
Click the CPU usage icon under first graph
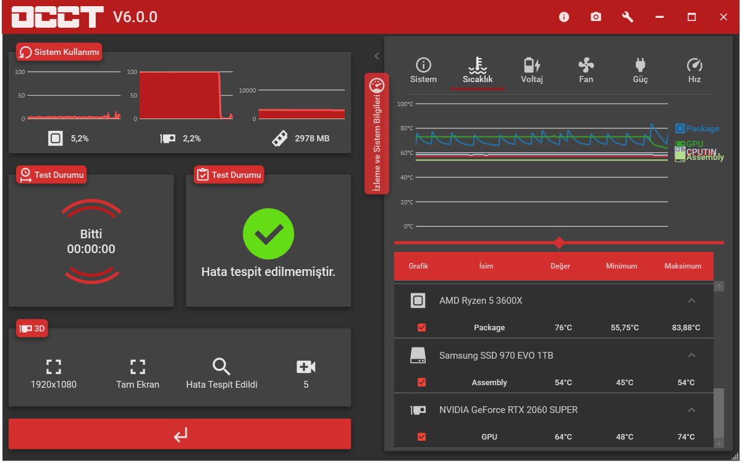click(56, 138)
